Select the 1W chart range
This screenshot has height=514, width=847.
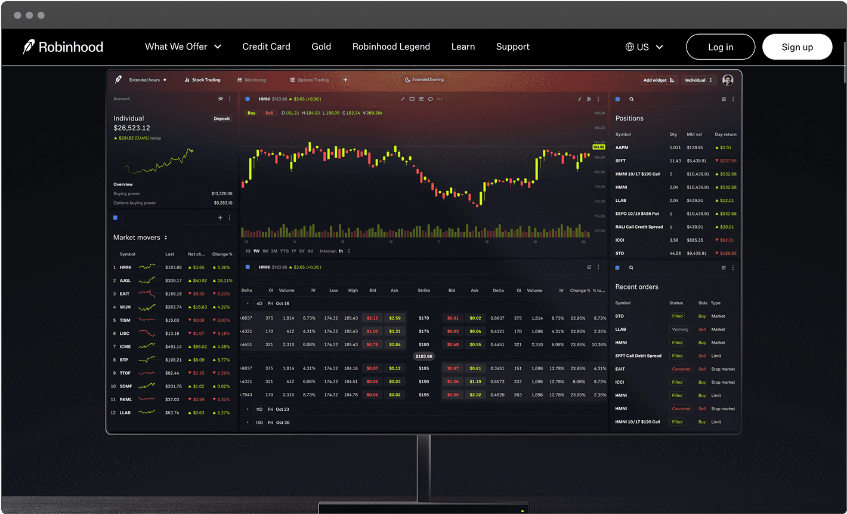tap(256, 251)
